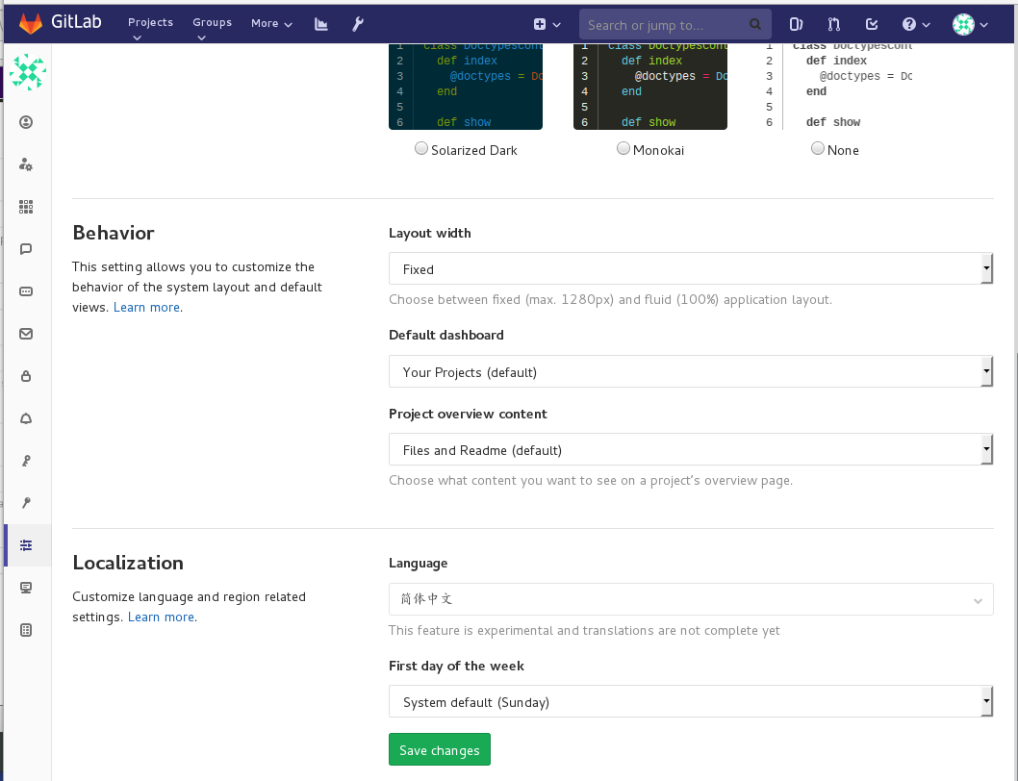
Task: Select the Monokai radio button
Action: point(624,149)
